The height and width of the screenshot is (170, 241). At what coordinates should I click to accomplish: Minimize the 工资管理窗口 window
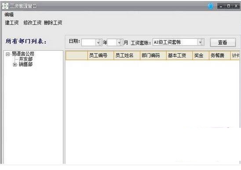click(221, 6)
